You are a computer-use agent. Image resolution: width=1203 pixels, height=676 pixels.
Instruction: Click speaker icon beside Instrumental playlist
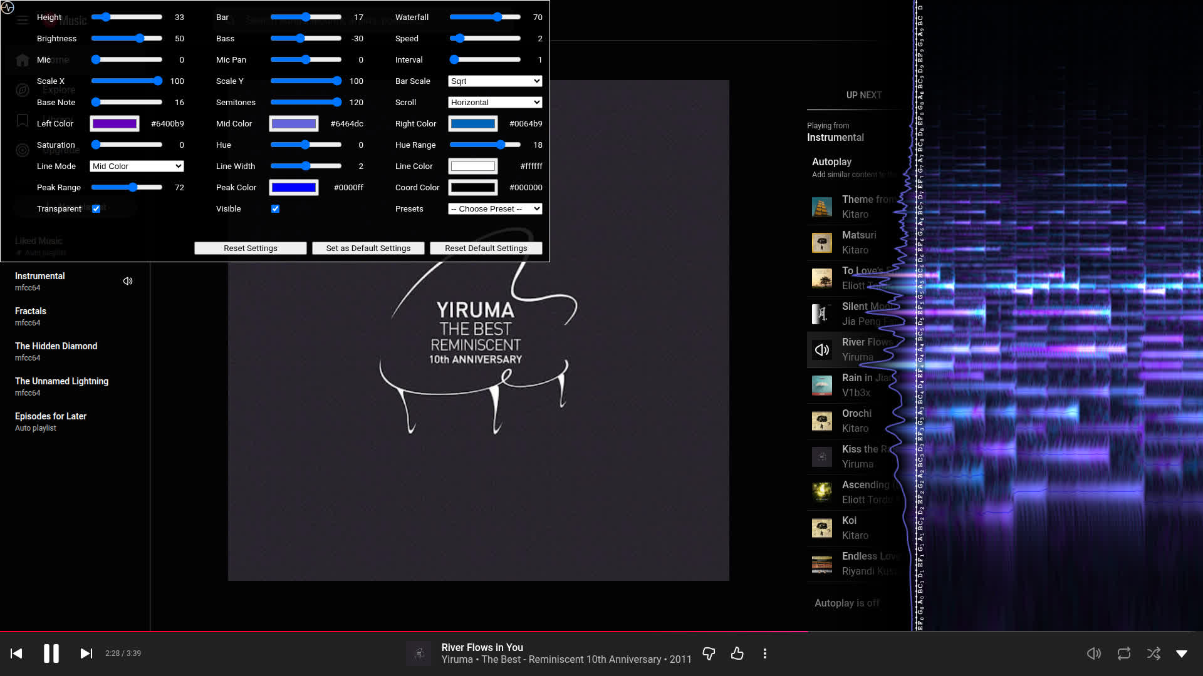point(128,281)
